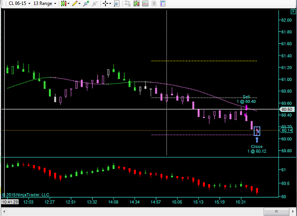Expand the cursor type dropdown arrow
The width and height of the screenshot is (297, 216).
click(110, 3)
